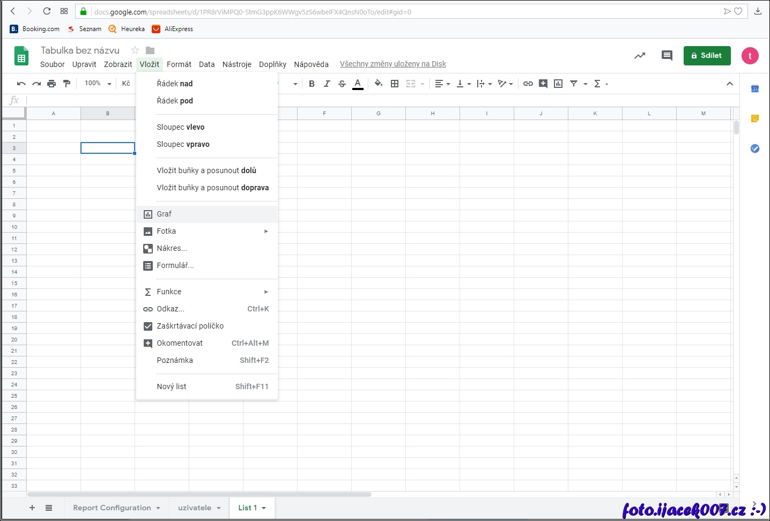Click the green Sdílet share button
This screenshot has height=521, width=770.
click(707, 56)
